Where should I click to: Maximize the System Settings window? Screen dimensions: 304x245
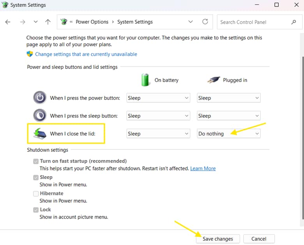click(x=277, y=5)
